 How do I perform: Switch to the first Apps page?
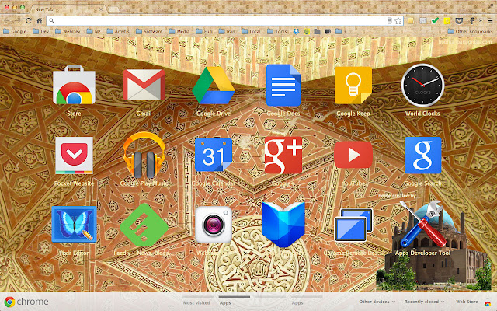pos(225,302)
